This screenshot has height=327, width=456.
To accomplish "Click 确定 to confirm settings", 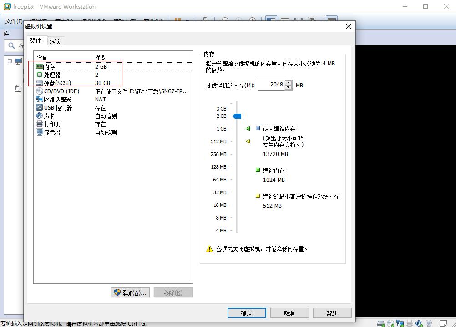I will [x=247, y=313].
